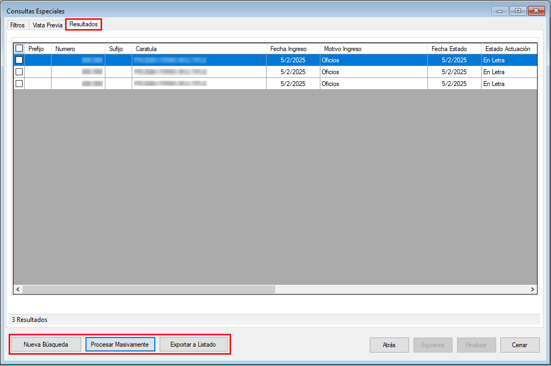Click the Estado Actuación column header
The image size is (551, 366).
pos(507,49)
